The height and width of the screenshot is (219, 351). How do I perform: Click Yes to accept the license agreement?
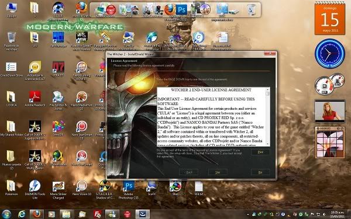(x=218, y=172)
